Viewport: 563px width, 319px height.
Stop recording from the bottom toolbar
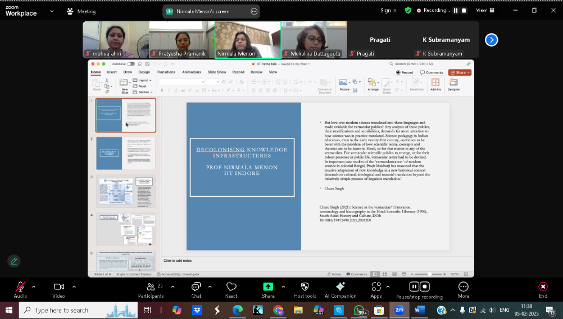click(425, 286)
